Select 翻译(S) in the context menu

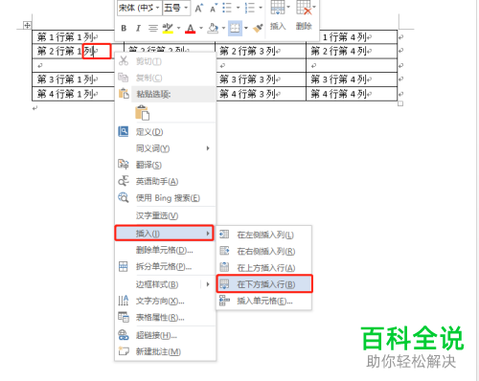[x=165, y=165]
